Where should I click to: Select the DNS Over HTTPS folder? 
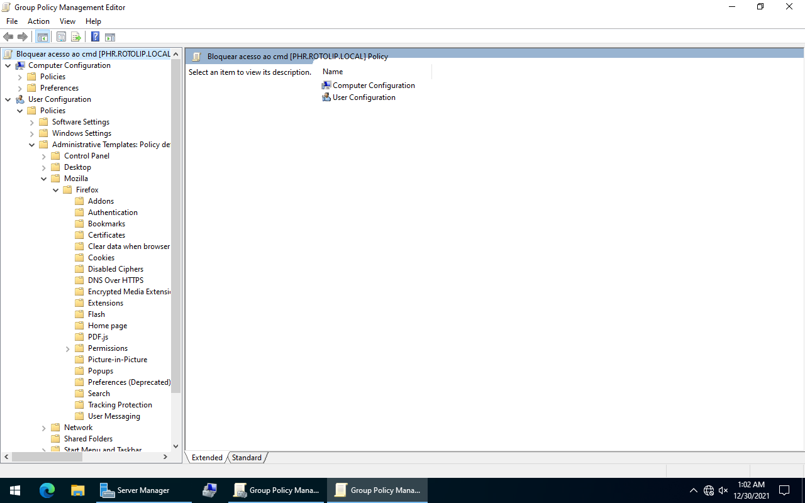coord(115,280)
